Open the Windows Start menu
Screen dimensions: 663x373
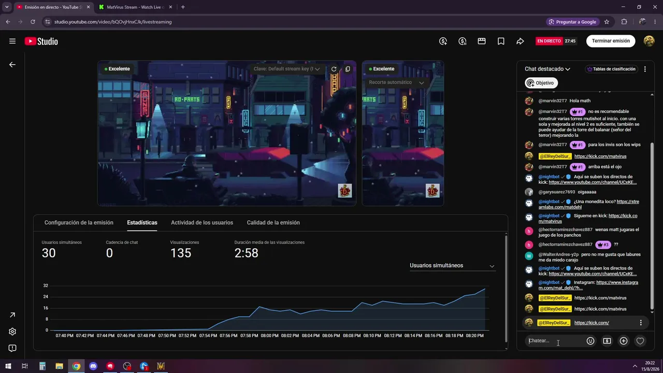click(8, 366)
